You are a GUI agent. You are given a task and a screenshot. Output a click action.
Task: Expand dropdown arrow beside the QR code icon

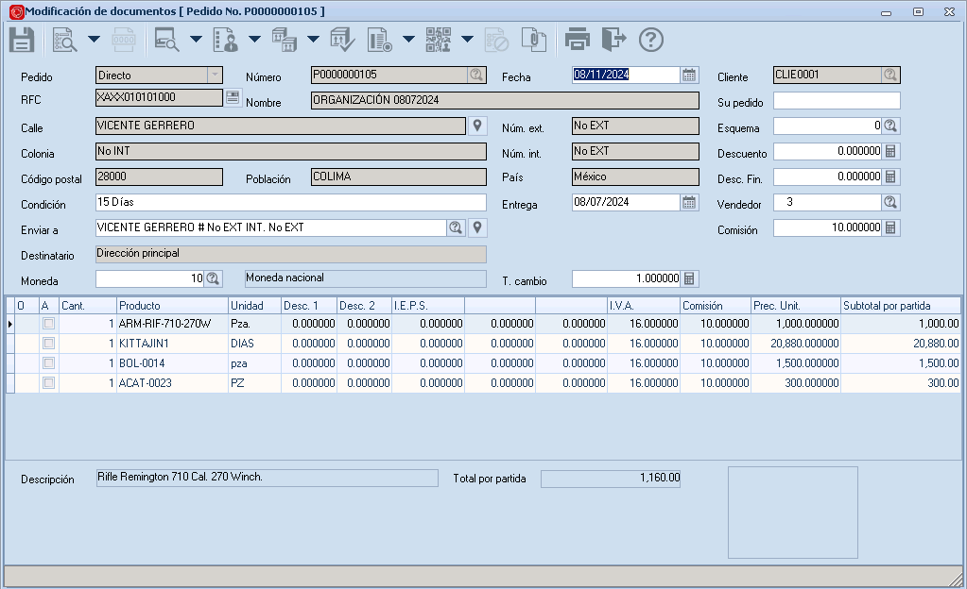click(x=468, y=40)
